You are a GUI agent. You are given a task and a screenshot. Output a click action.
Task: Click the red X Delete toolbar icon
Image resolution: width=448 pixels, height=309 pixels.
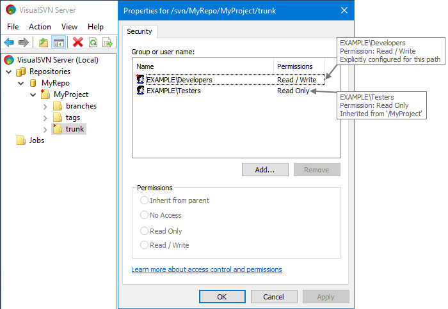tap(77, 43)
